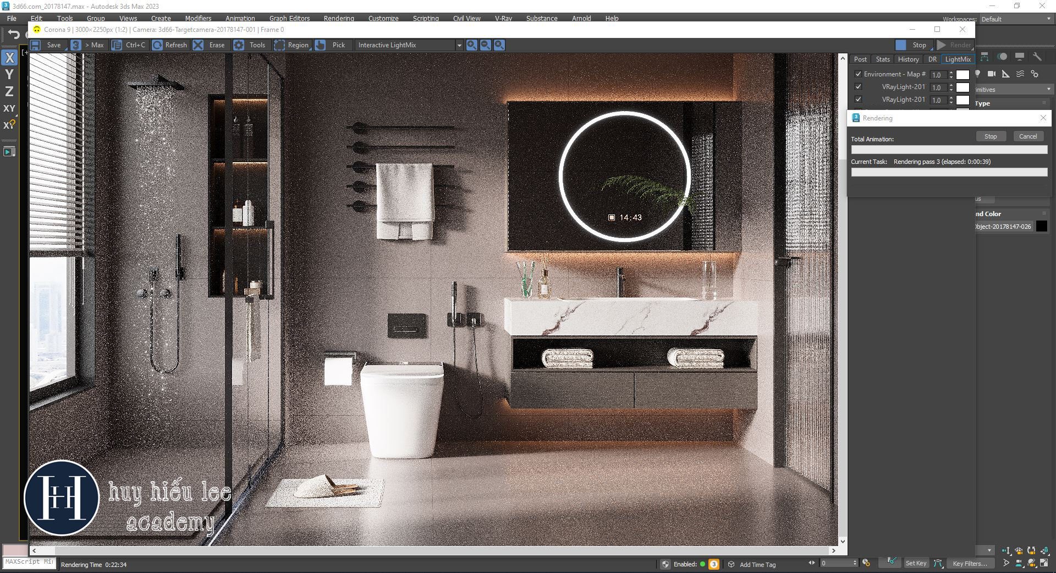The height and width of the screenshot is (573, 1056).
Task: Increase Environment light intensity with the spinner arrow
Action: (951, 73)
